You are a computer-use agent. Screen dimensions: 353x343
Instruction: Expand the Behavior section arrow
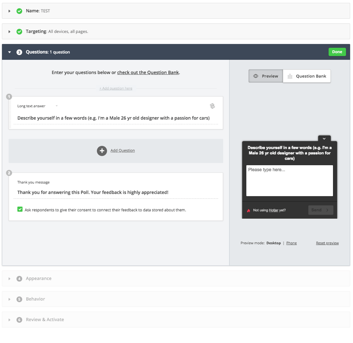9,299
